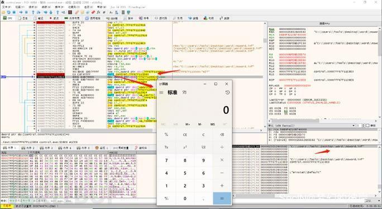
Task: Select the LastError ERROR_SUCCESS register line
Action: 298,100
